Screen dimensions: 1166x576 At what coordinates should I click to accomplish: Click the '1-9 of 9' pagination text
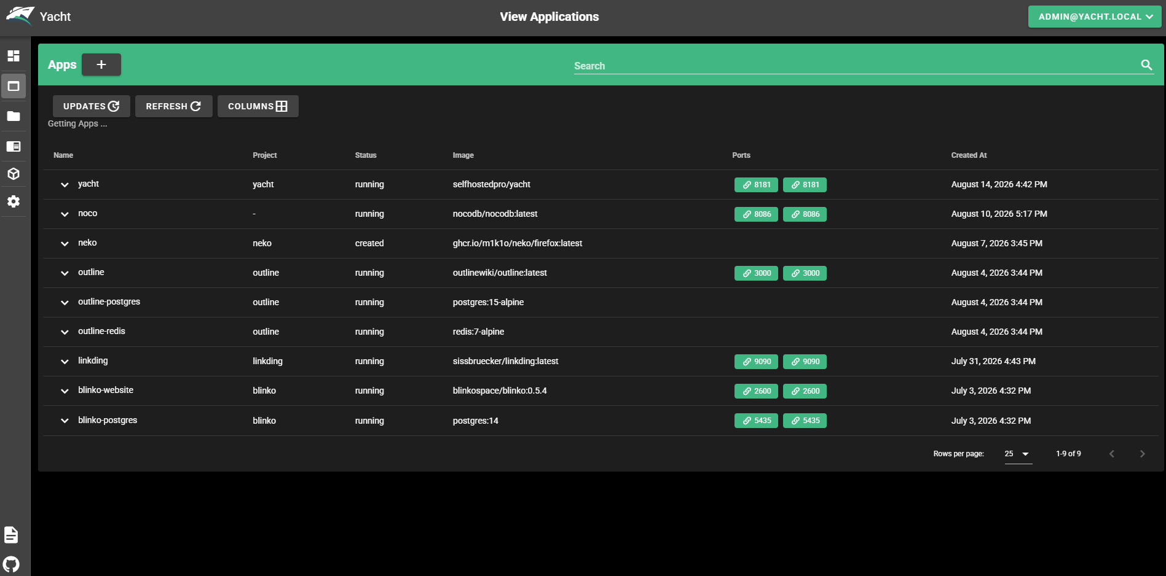pos(1068,454)
